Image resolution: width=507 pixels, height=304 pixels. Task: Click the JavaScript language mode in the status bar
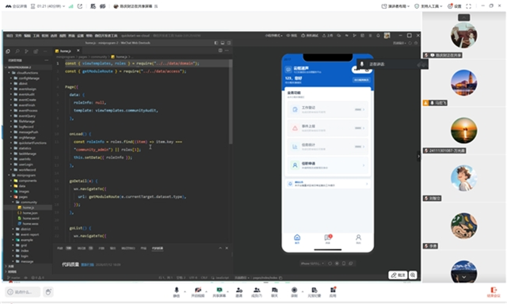pos(223,278)
